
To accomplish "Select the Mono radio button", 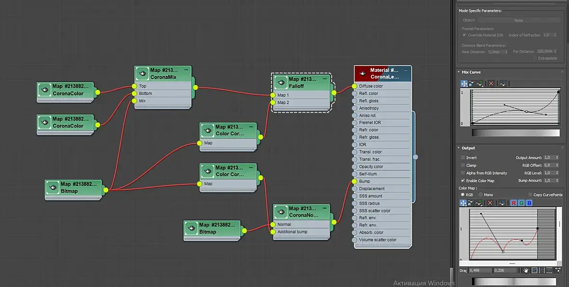I will click(x=480, y=195).
